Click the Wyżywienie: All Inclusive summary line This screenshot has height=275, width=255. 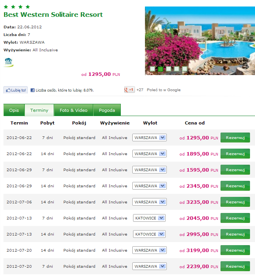[31, 50]
